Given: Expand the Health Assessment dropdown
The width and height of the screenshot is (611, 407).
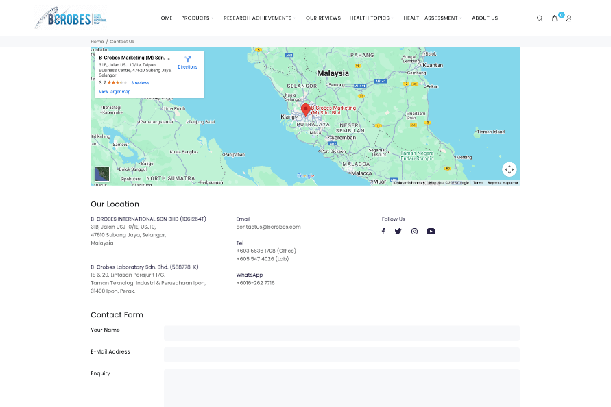Looking at the screenshot, I should coord(432,18).
